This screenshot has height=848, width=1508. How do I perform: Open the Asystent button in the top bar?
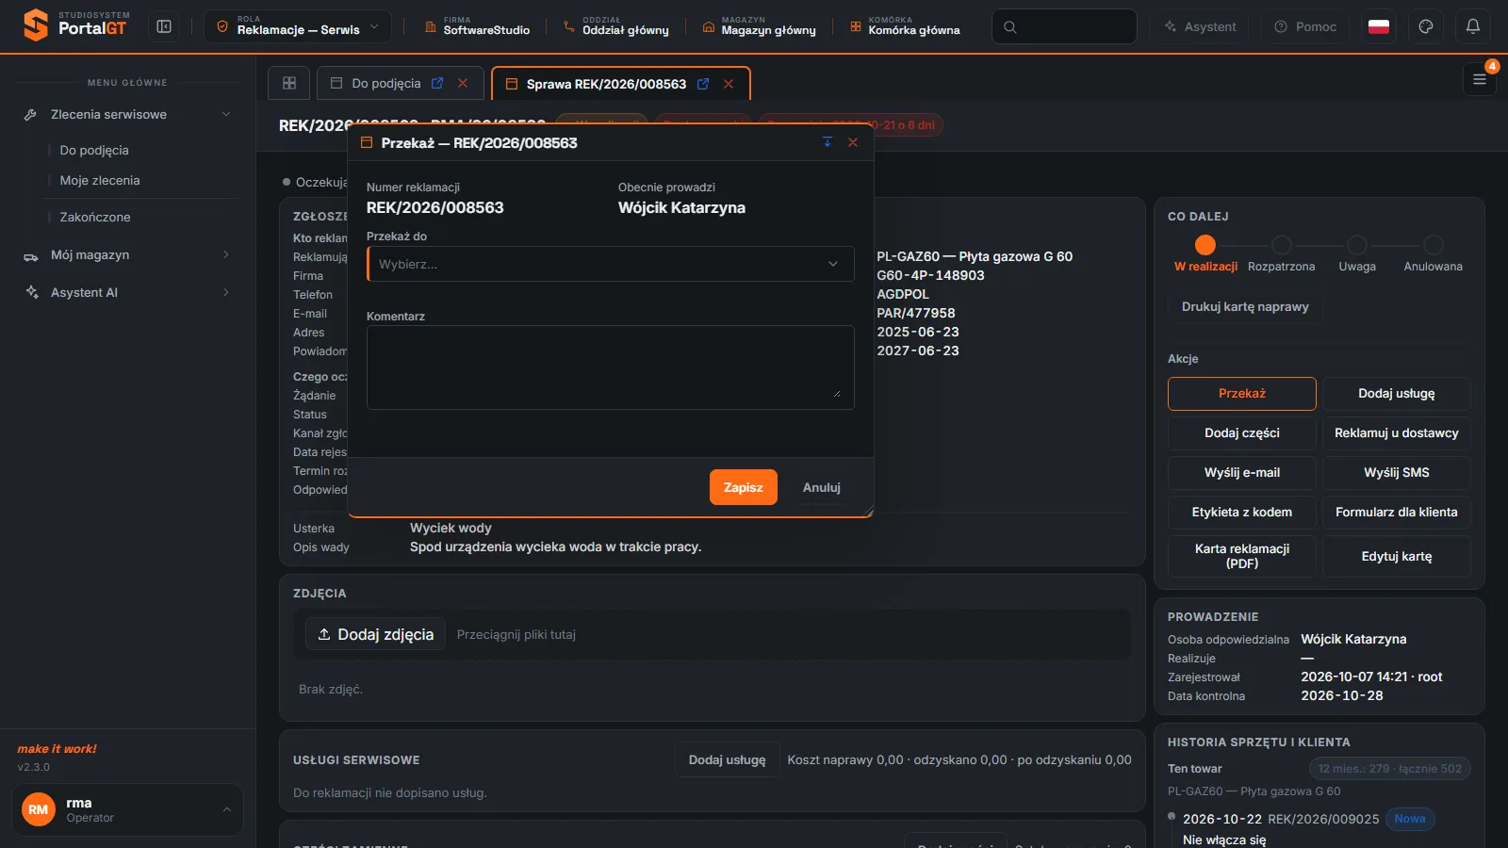pos(1201,26)
